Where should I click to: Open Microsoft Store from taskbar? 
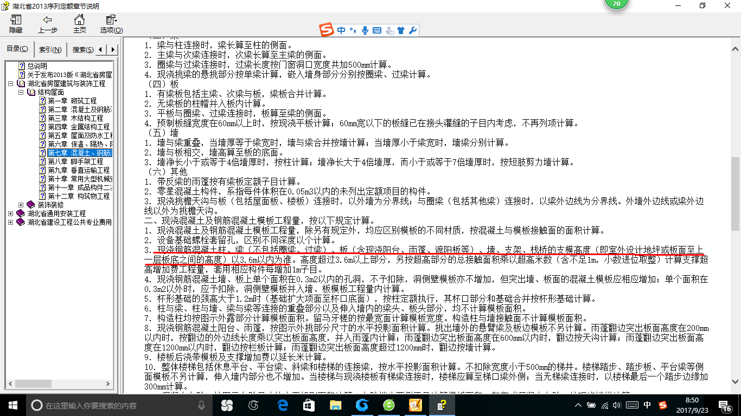pyautogui.click(x=309, y=405)
